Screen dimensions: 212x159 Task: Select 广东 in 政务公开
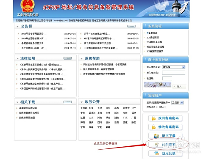click(x=125, y=118)
